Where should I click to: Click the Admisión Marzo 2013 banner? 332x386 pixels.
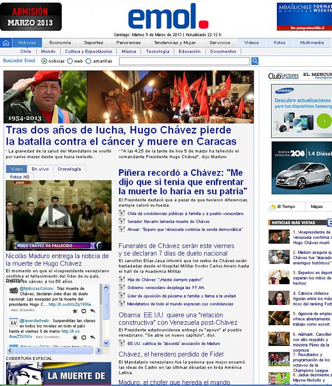[x=31, y=17]
